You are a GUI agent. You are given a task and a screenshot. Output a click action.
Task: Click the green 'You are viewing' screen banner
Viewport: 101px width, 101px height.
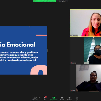point(45,1)
